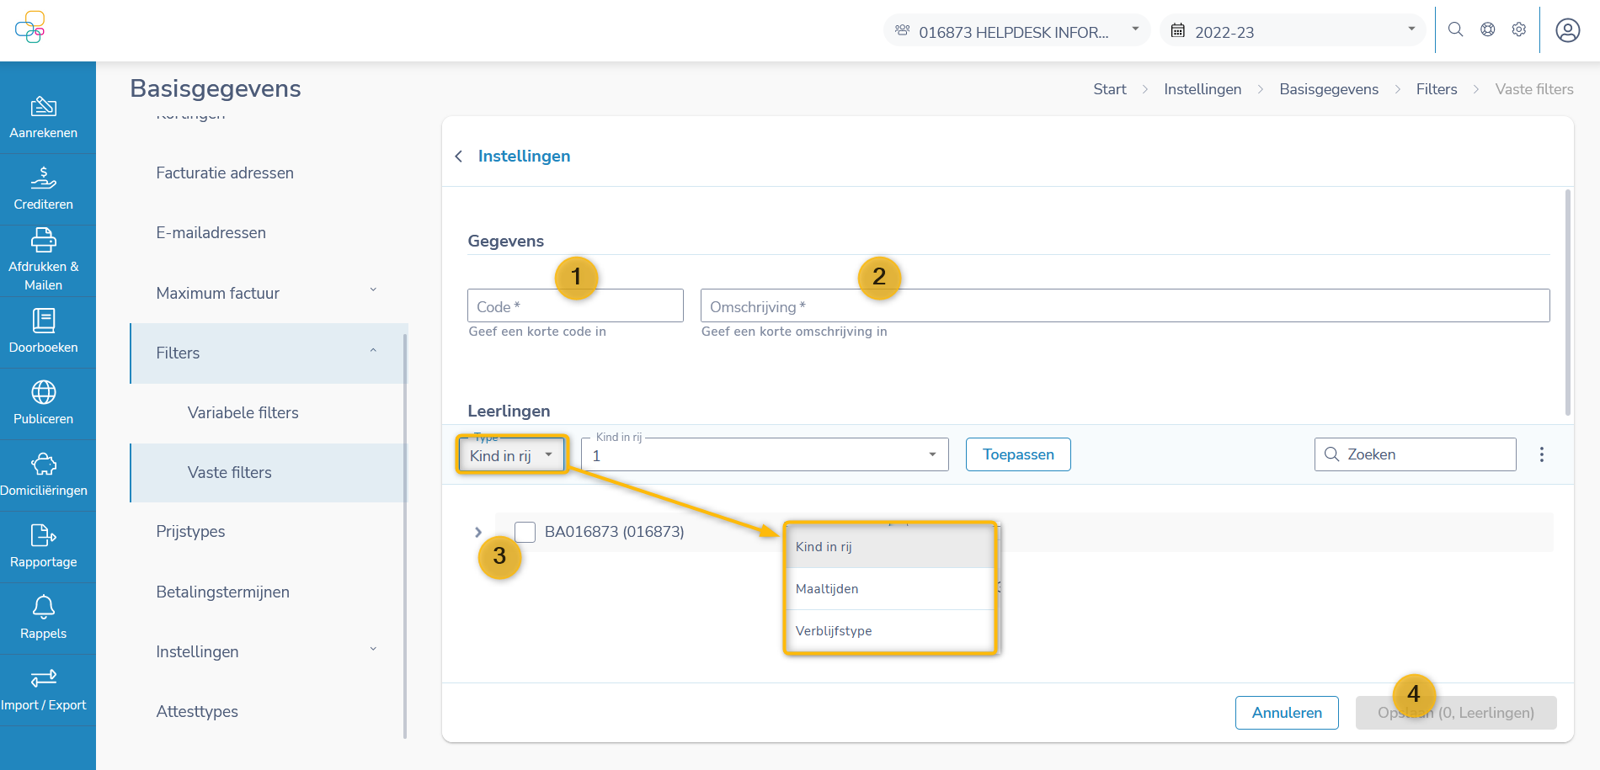This screenshot has height=770, width=1600.
Task: Open the Rappels sidebar section
Action: click(44, 619)
